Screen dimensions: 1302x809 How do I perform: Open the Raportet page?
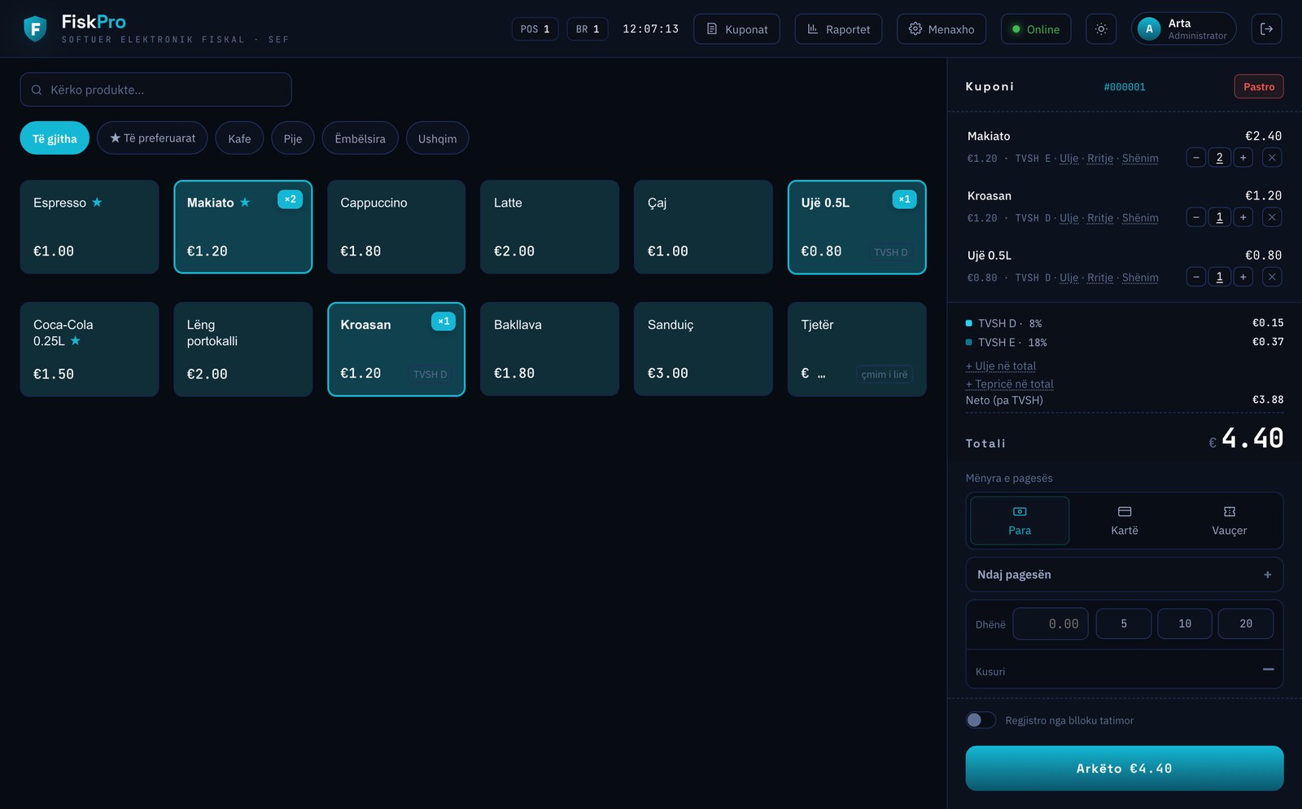pos(838,29)
